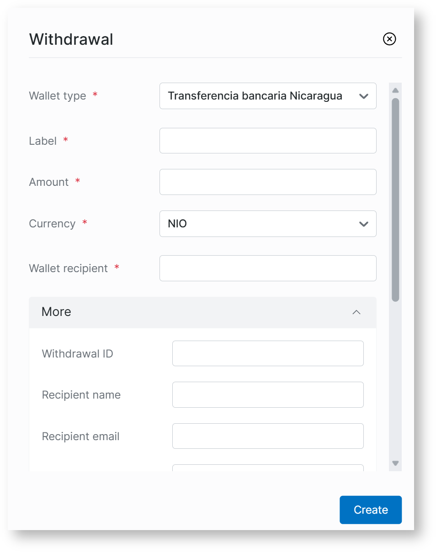Focus the Recipient name input field
Viewport: 436px width, 552px height.
(x=267, y=394)
